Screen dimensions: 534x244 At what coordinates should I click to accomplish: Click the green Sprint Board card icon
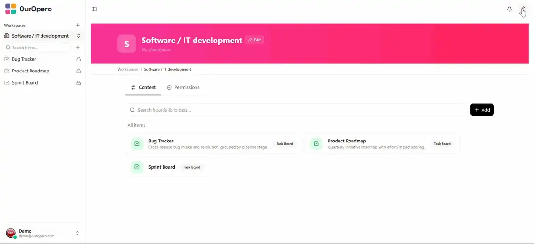pos(137,167)
